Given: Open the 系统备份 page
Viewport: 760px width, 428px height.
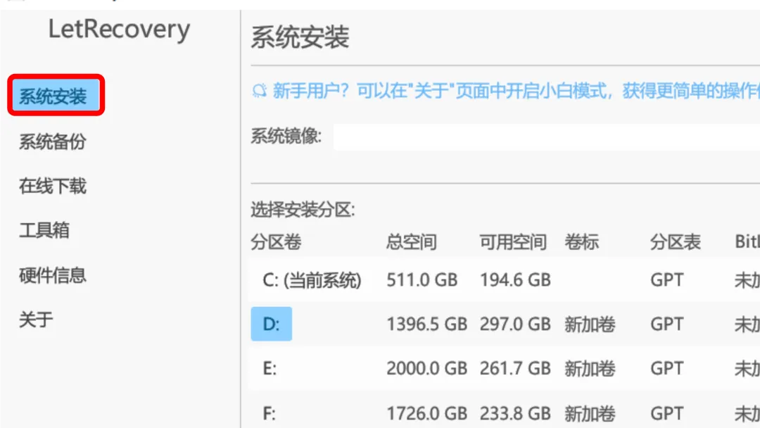Looking at the screenshot, I should [x=53, y=141].
